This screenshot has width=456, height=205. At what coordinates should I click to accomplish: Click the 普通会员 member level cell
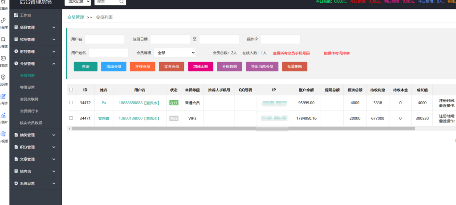192,103
